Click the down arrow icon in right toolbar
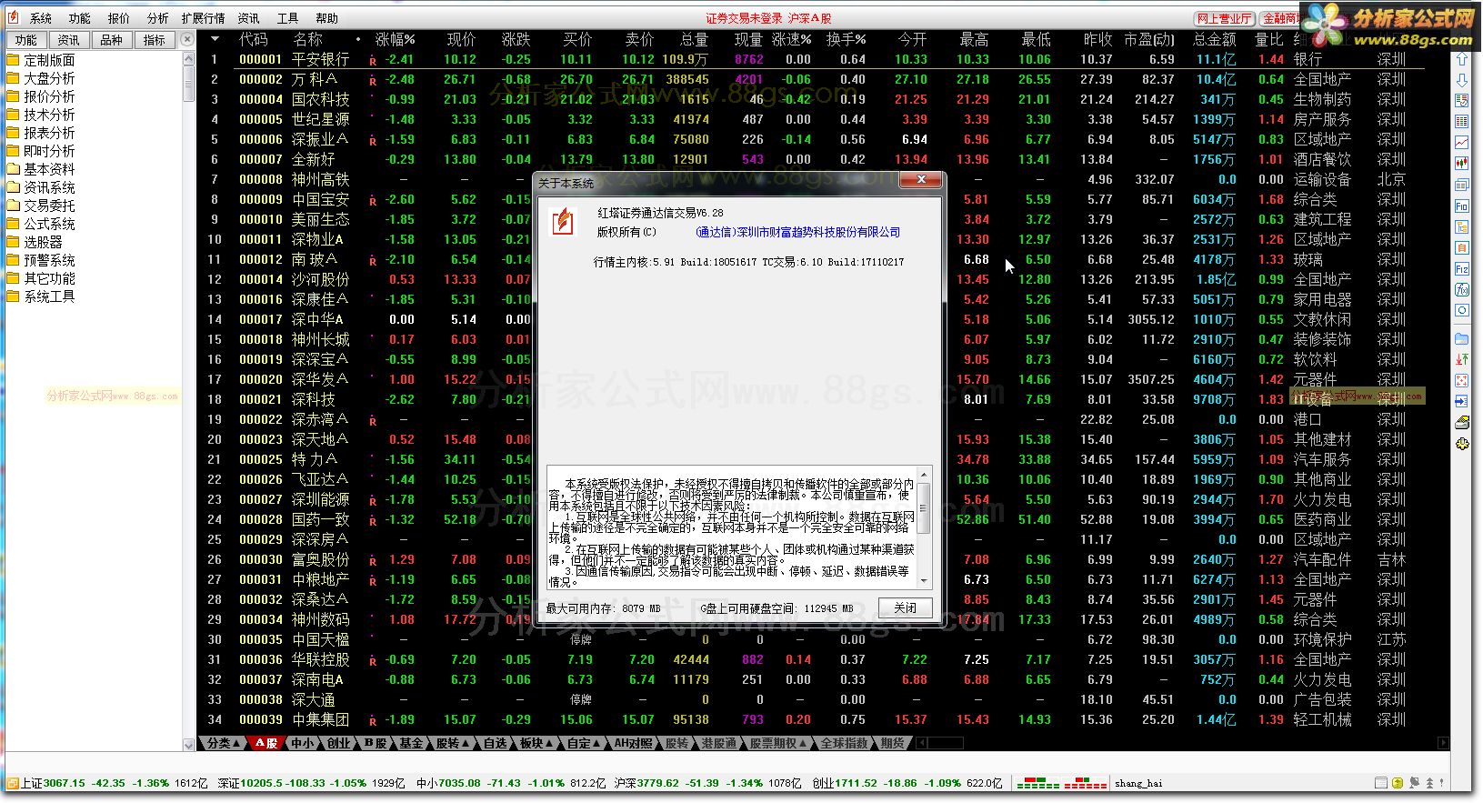The height and width of the screenshot is (803, 1483). (1462, 80)
